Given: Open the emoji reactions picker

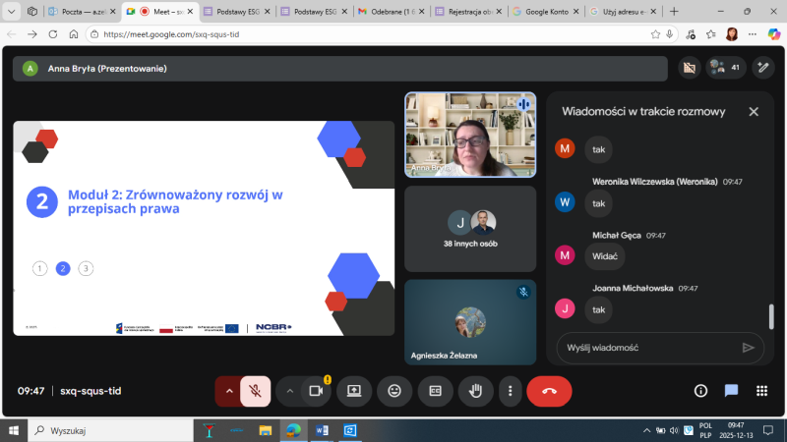Looking at the screenshot, I should (394, 391).
